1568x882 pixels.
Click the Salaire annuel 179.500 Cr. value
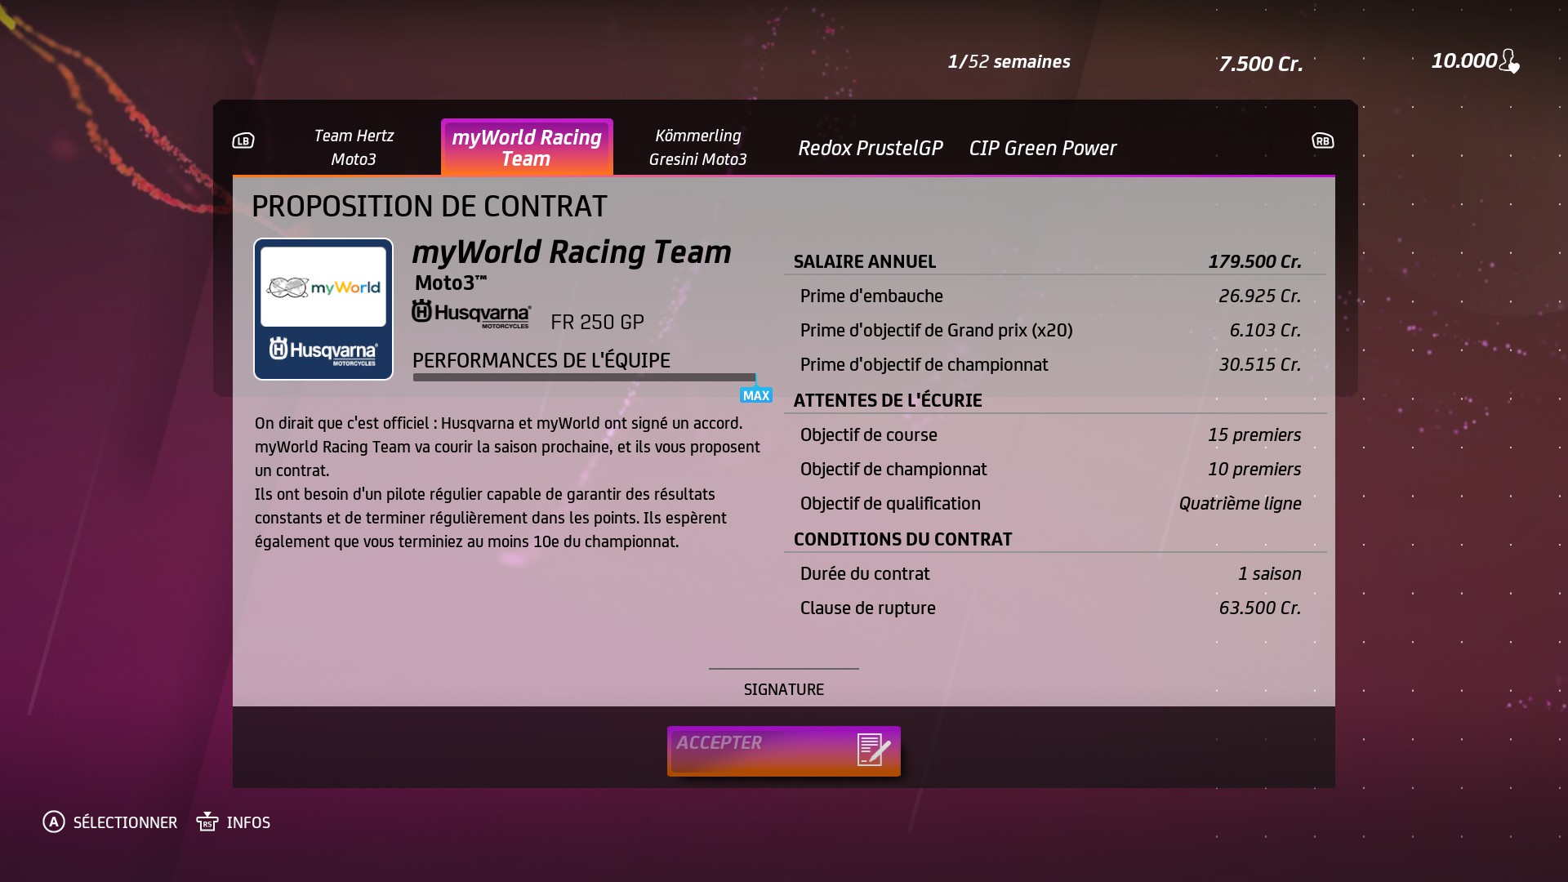coord(1255,261)
